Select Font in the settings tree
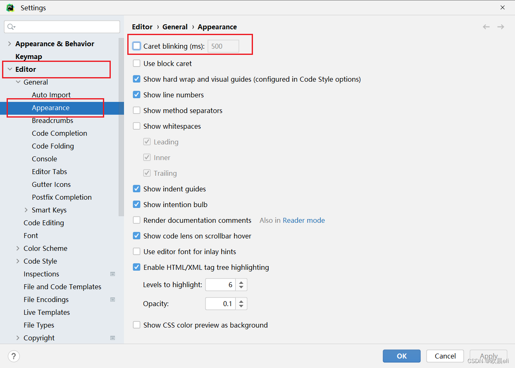 (31, 236)
